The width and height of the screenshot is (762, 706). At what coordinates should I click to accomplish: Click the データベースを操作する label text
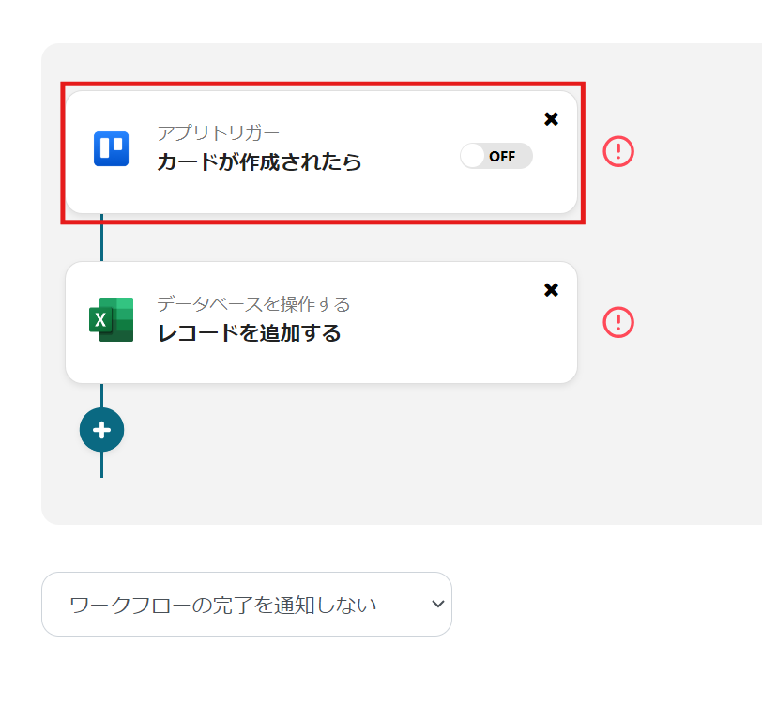[x=252, y=304]
